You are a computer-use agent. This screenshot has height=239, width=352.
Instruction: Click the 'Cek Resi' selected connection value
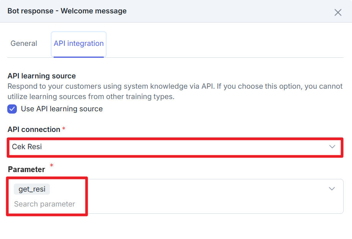[27, 147]
